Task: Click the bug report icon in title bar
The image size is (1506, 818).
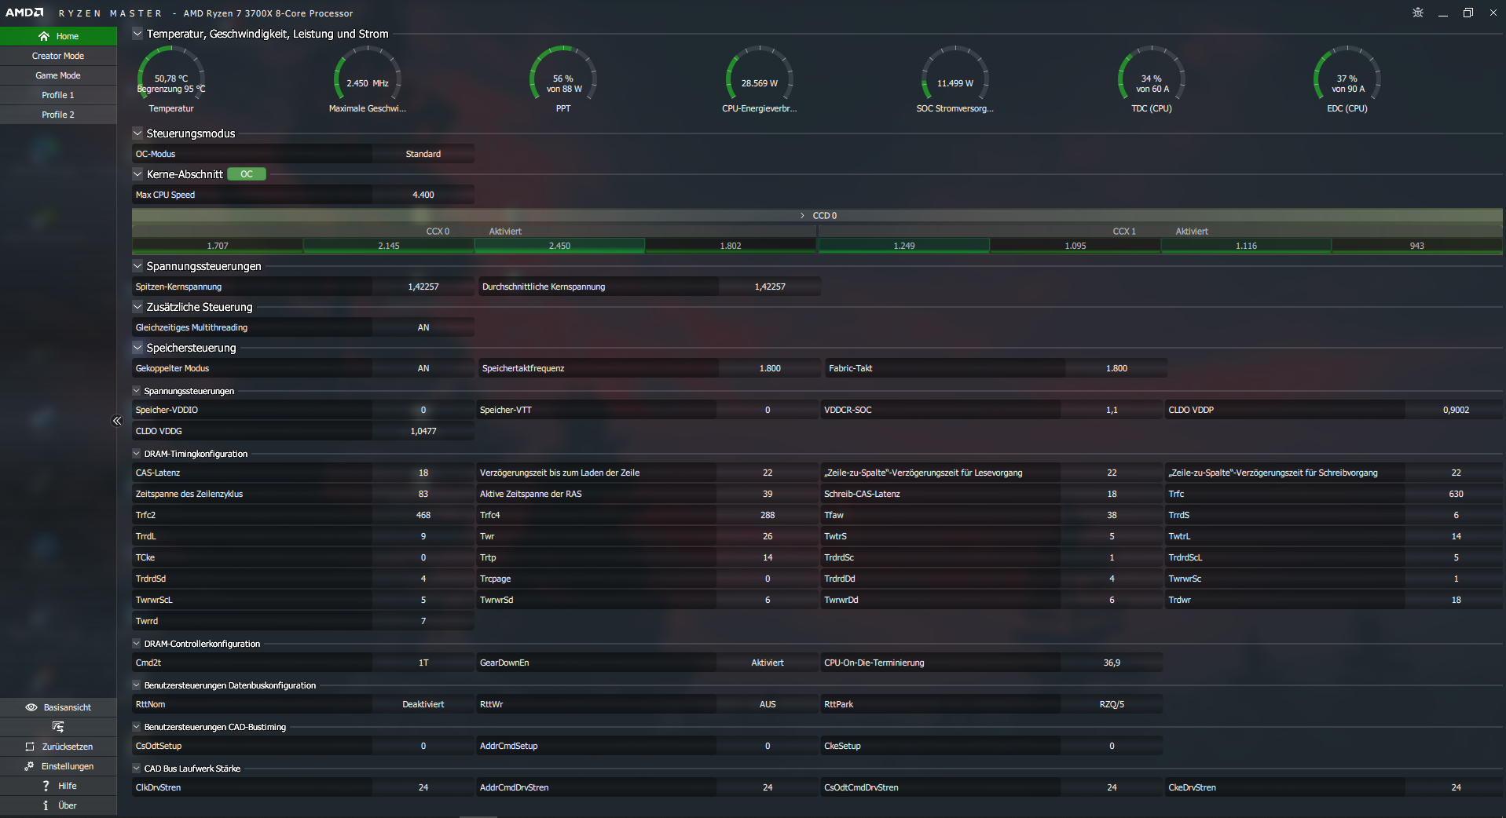Action: [x=1417, y=13]
